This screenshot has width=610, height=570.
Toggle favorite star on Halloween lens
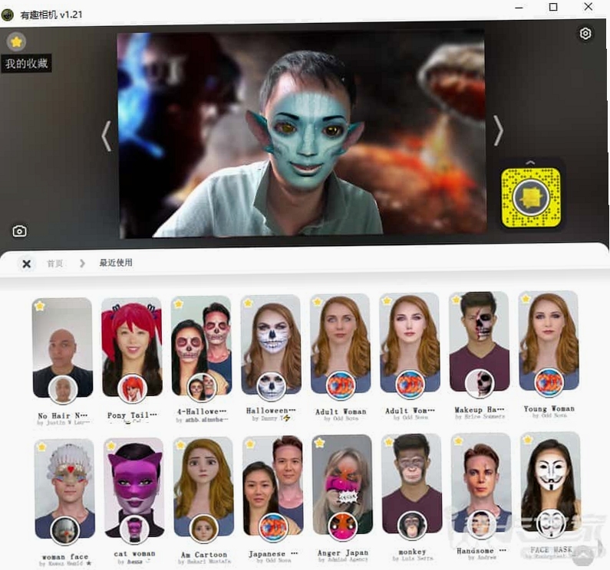pyautogui.click(x=248, y=303)
